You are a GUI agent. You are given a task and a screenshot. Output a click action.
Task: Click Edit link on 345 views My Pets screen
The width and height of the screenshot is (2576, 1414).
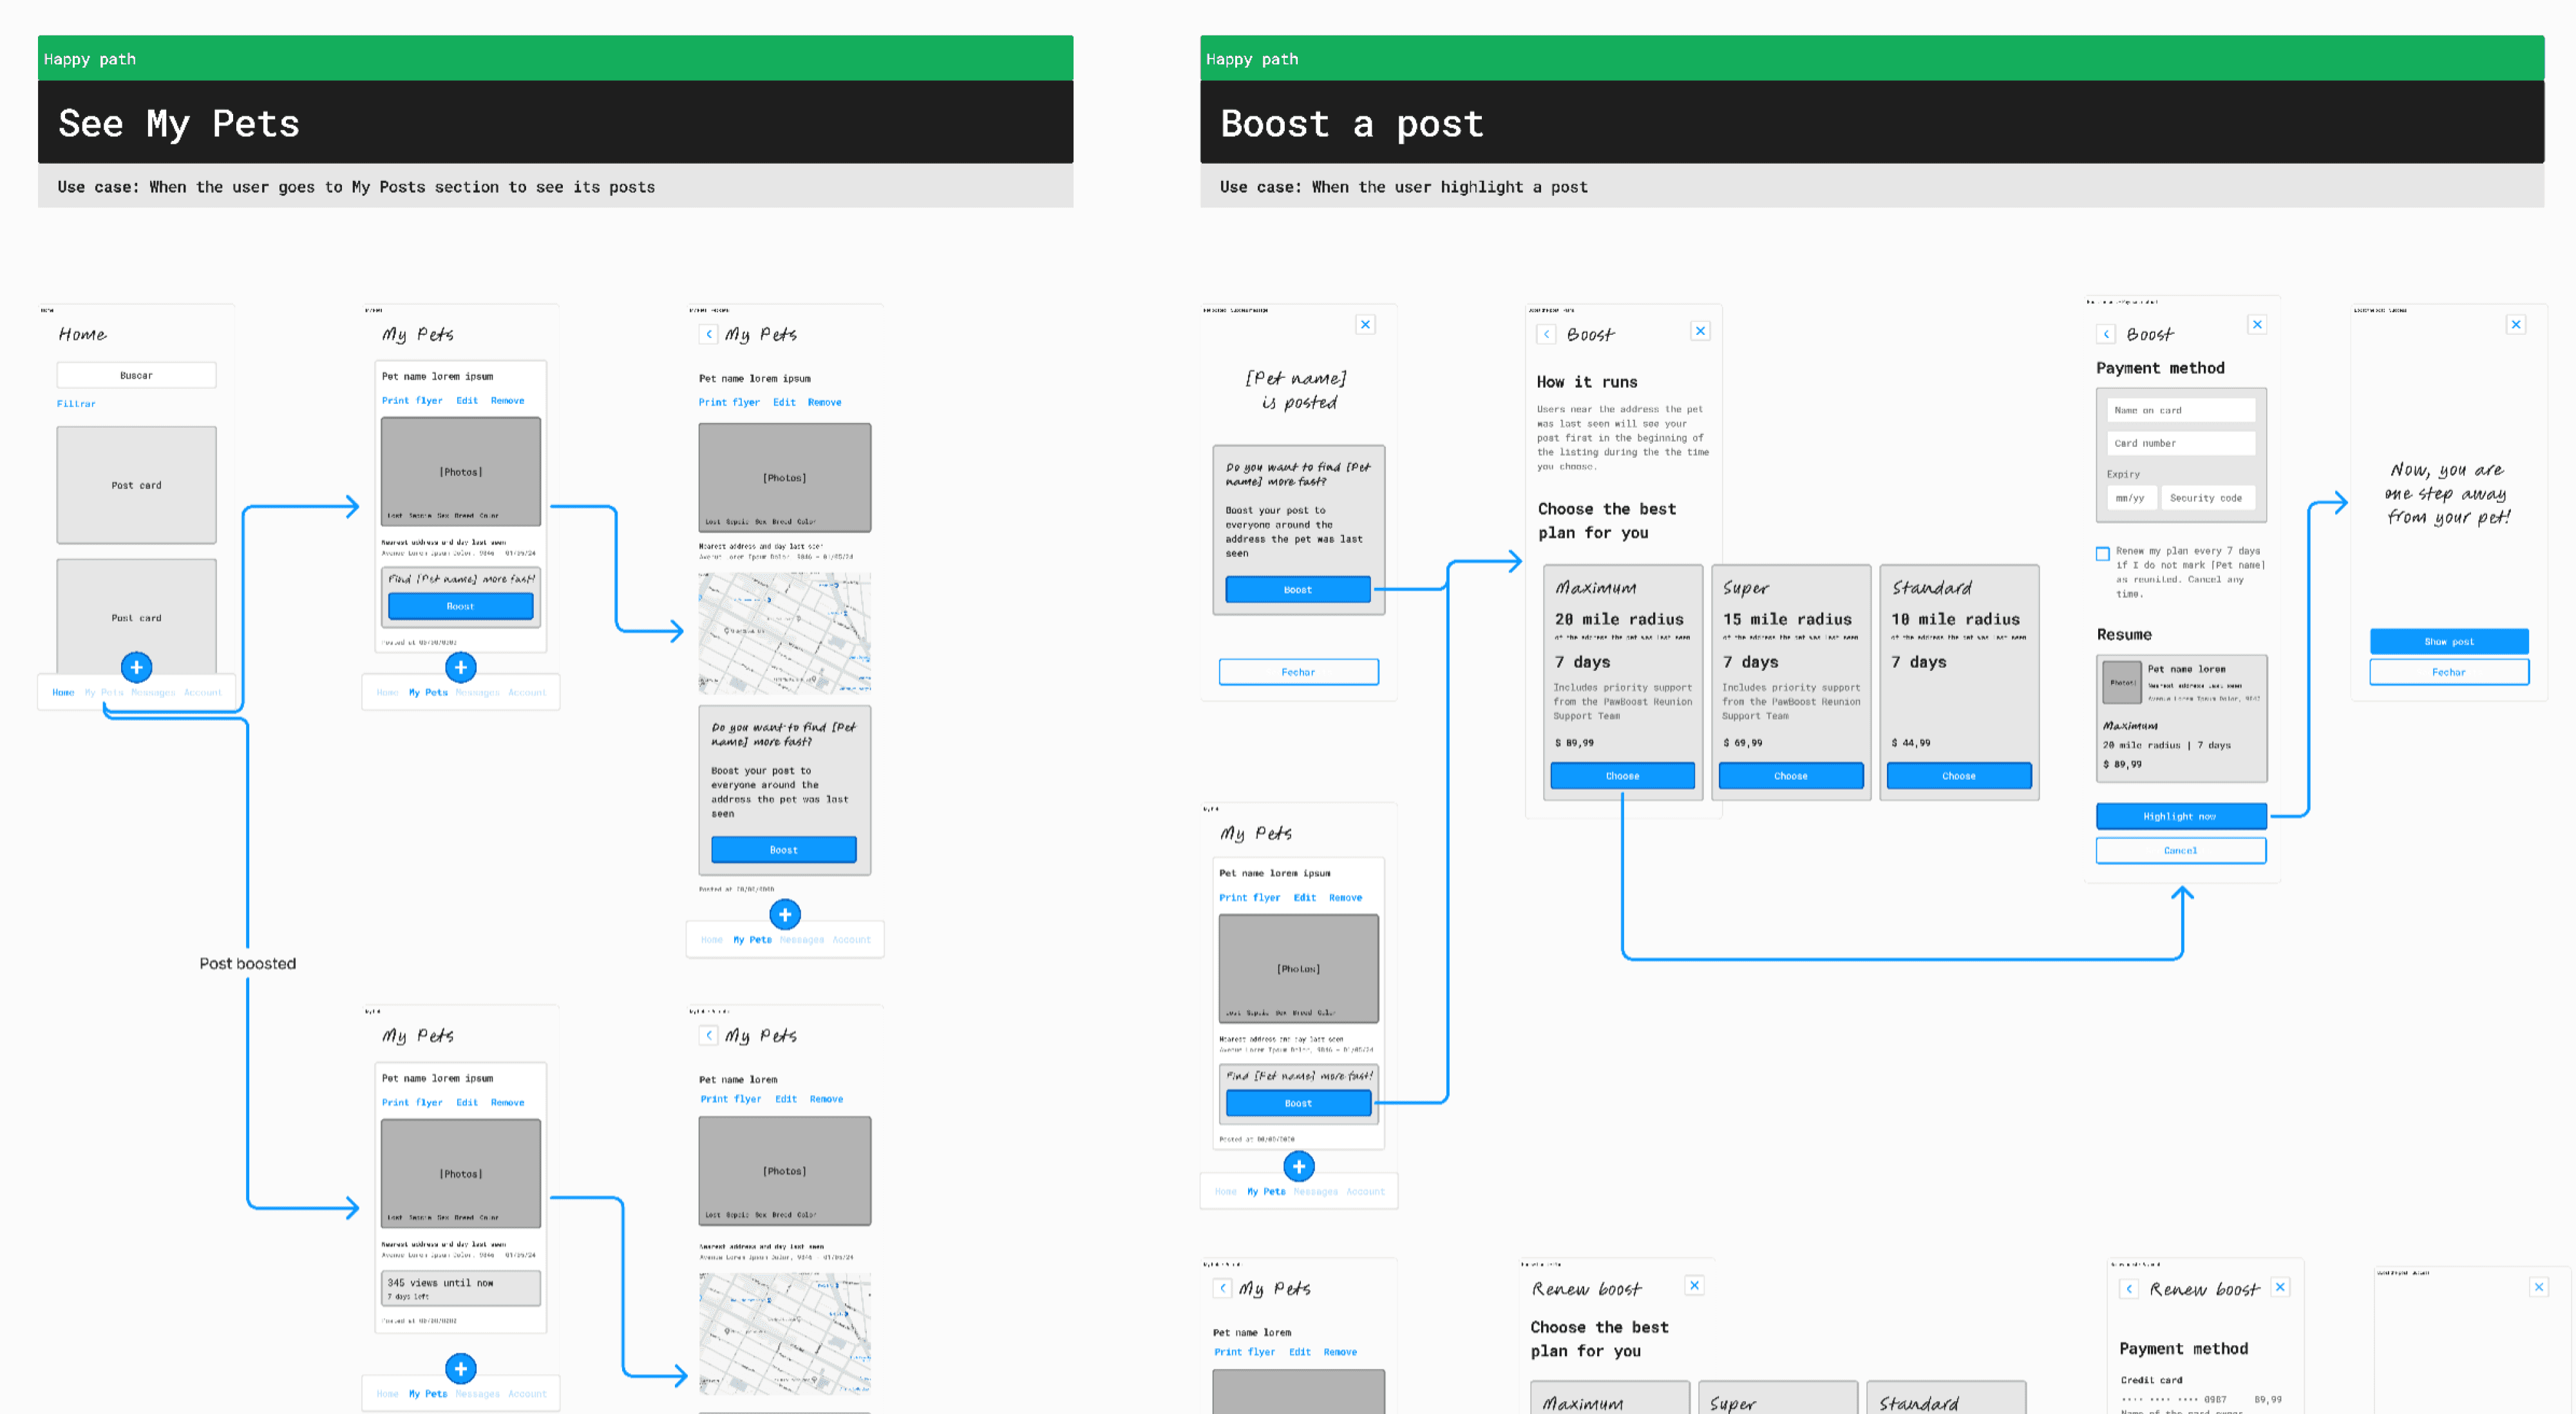[467, 1102]
